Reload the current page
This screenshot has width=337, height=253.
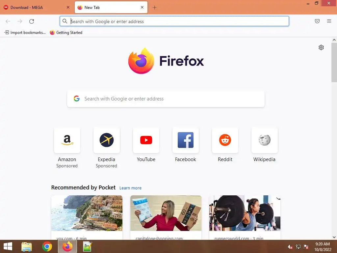point(32,21)
